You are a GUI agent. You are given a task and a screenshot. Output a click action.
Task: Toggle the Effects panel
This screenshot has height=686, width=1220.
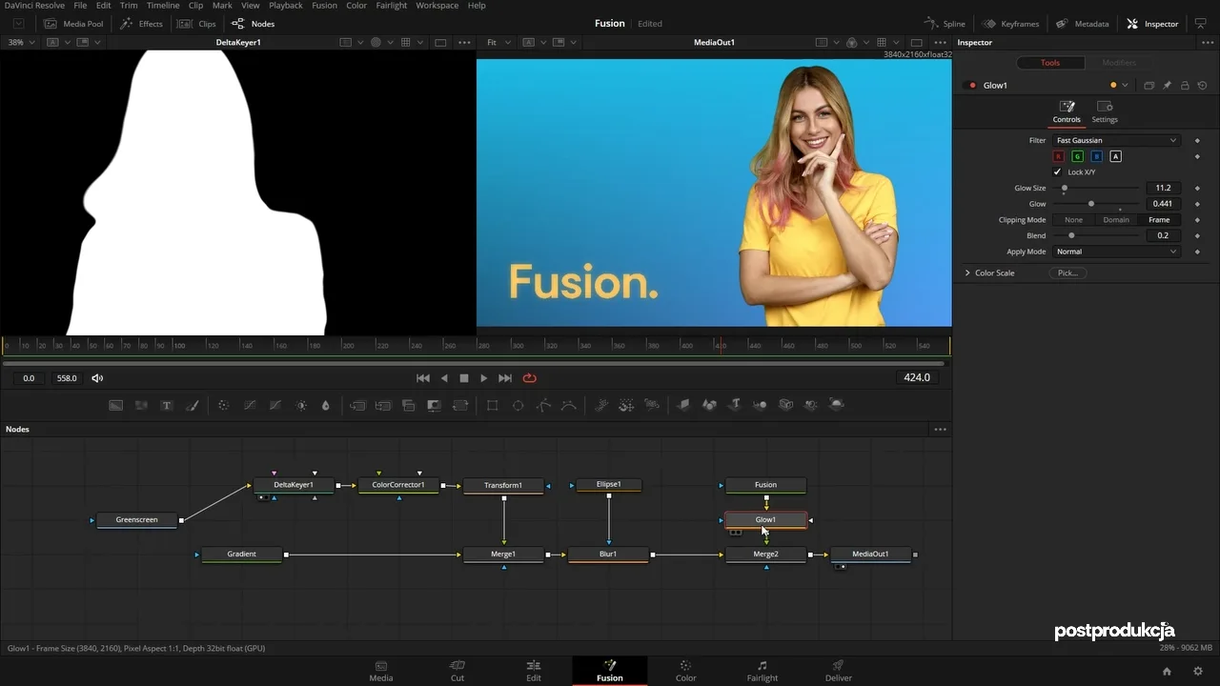[141, 24]
